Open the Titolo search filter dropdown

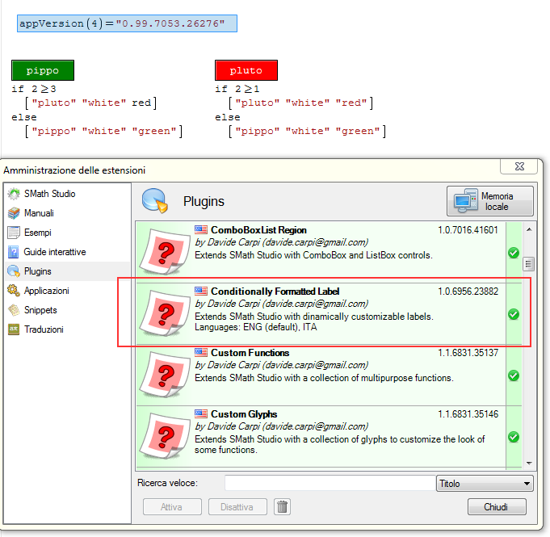[x=485, y=484]
